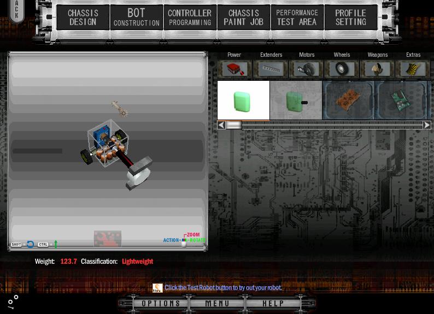This screenshot has height=314, width=434.
Task: Click the component list scrollbar thumb
Action: (x=234, y=125)
